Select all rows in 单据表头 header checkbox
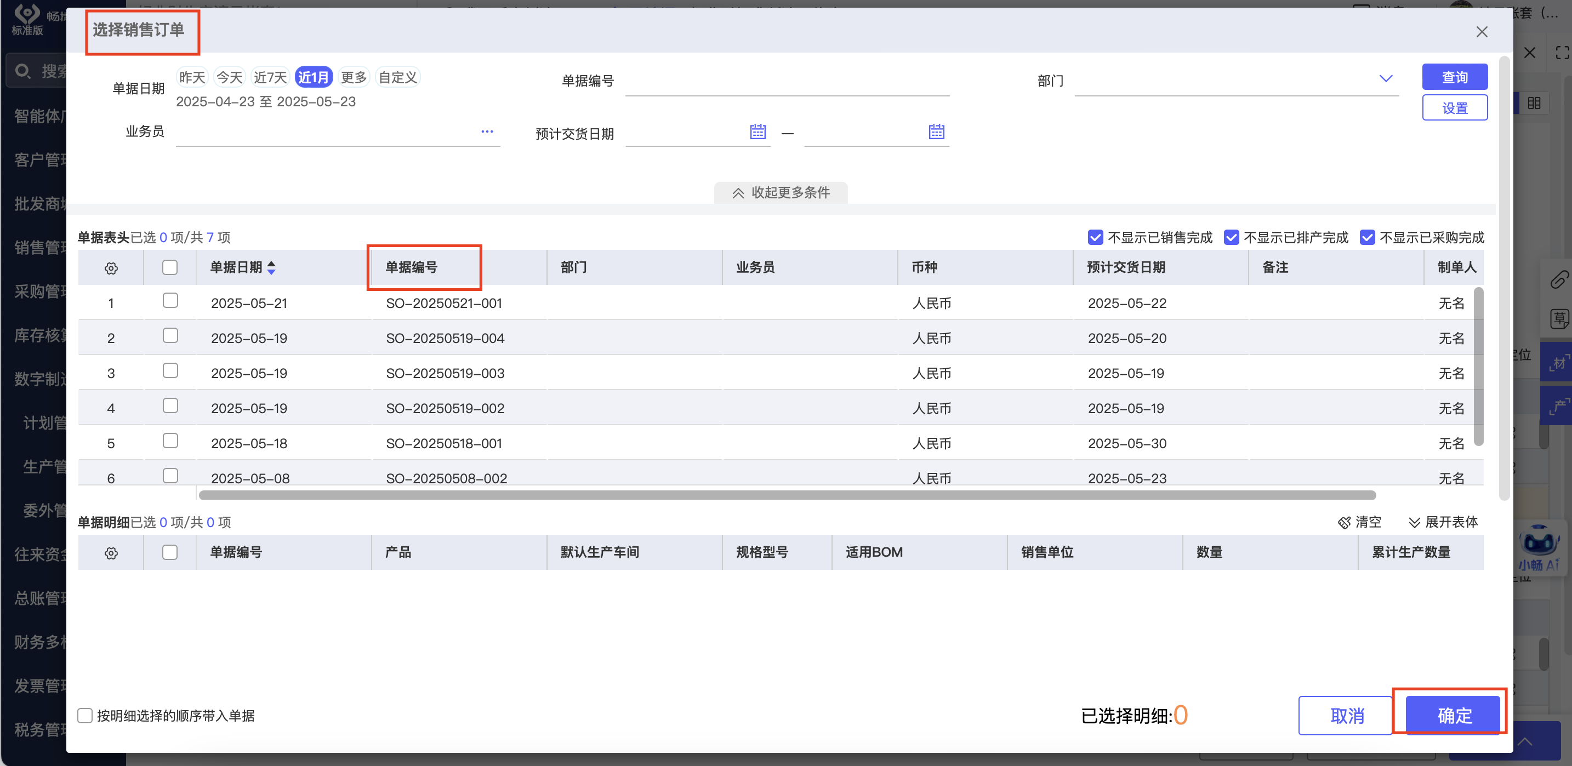1572x766 pixels. tap(170, 267)
